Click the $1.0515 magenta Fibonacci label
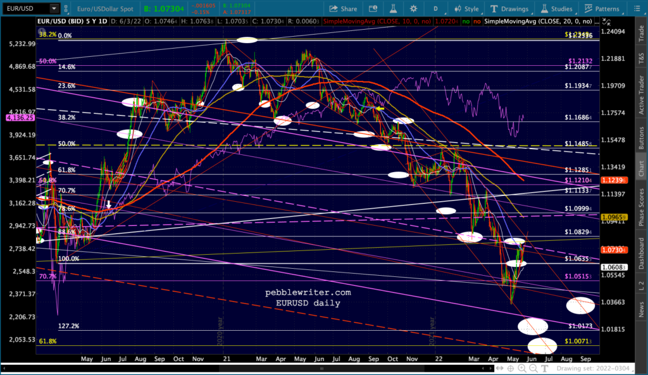This screenshot has width=648, height=375. [x=578, y=276]
